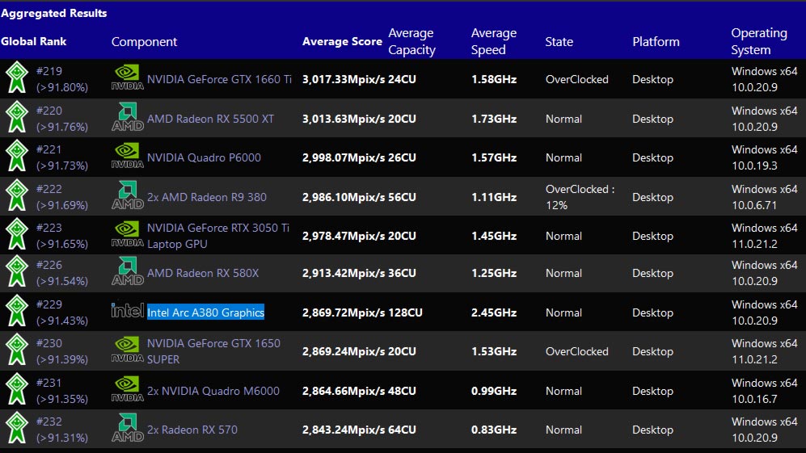Select the 2,998.07Mpix/s 26CU score
Screen dimensions: 806x453
click(359, 157)
